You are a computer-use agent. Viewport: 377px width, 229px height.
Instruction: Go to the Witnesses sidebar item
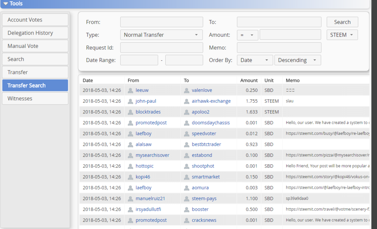(35, 98)
